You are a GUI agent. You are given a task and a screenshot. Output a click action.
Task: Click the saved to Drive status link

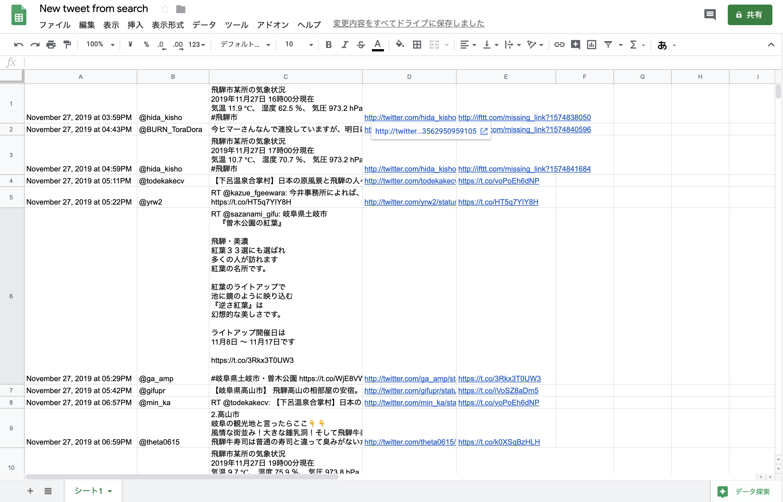(408, 23)
